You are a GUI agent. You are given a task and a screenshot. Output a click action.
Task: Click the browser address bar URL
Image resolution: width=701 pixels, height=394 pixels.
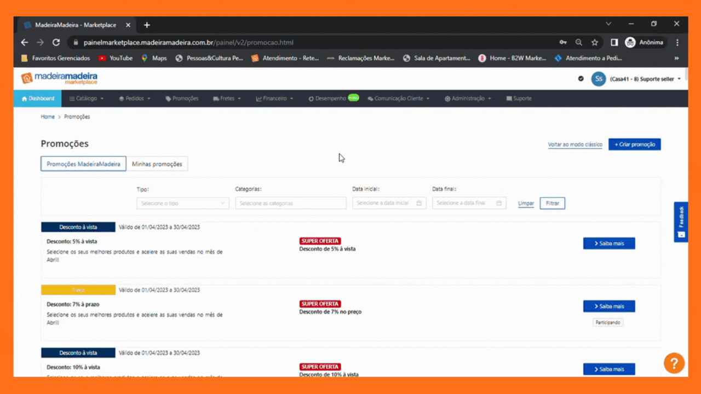point(188,42)
